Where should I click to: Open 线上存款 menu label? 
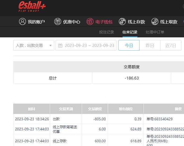pyautogui.click(x=136, y=22)
